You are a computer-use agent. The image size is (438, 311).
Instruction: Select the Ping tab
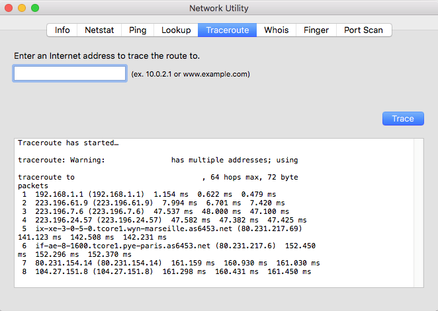pyautogui.click(x=138, y=30)
